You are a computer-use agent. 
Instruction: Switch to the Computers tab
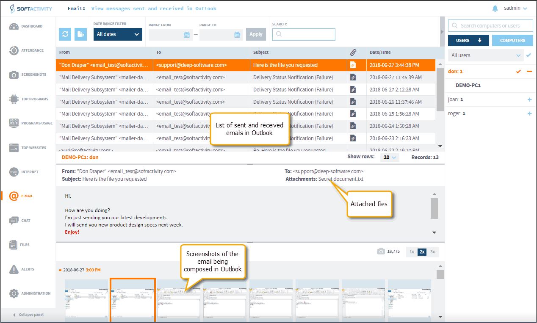point(512,41)
